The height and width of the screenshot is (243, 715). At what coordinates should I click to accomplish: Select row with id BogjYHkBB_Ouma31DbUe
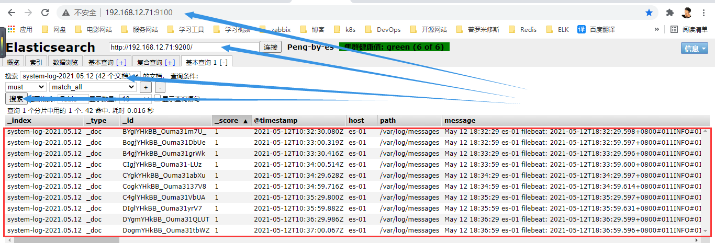coord(353,143)
